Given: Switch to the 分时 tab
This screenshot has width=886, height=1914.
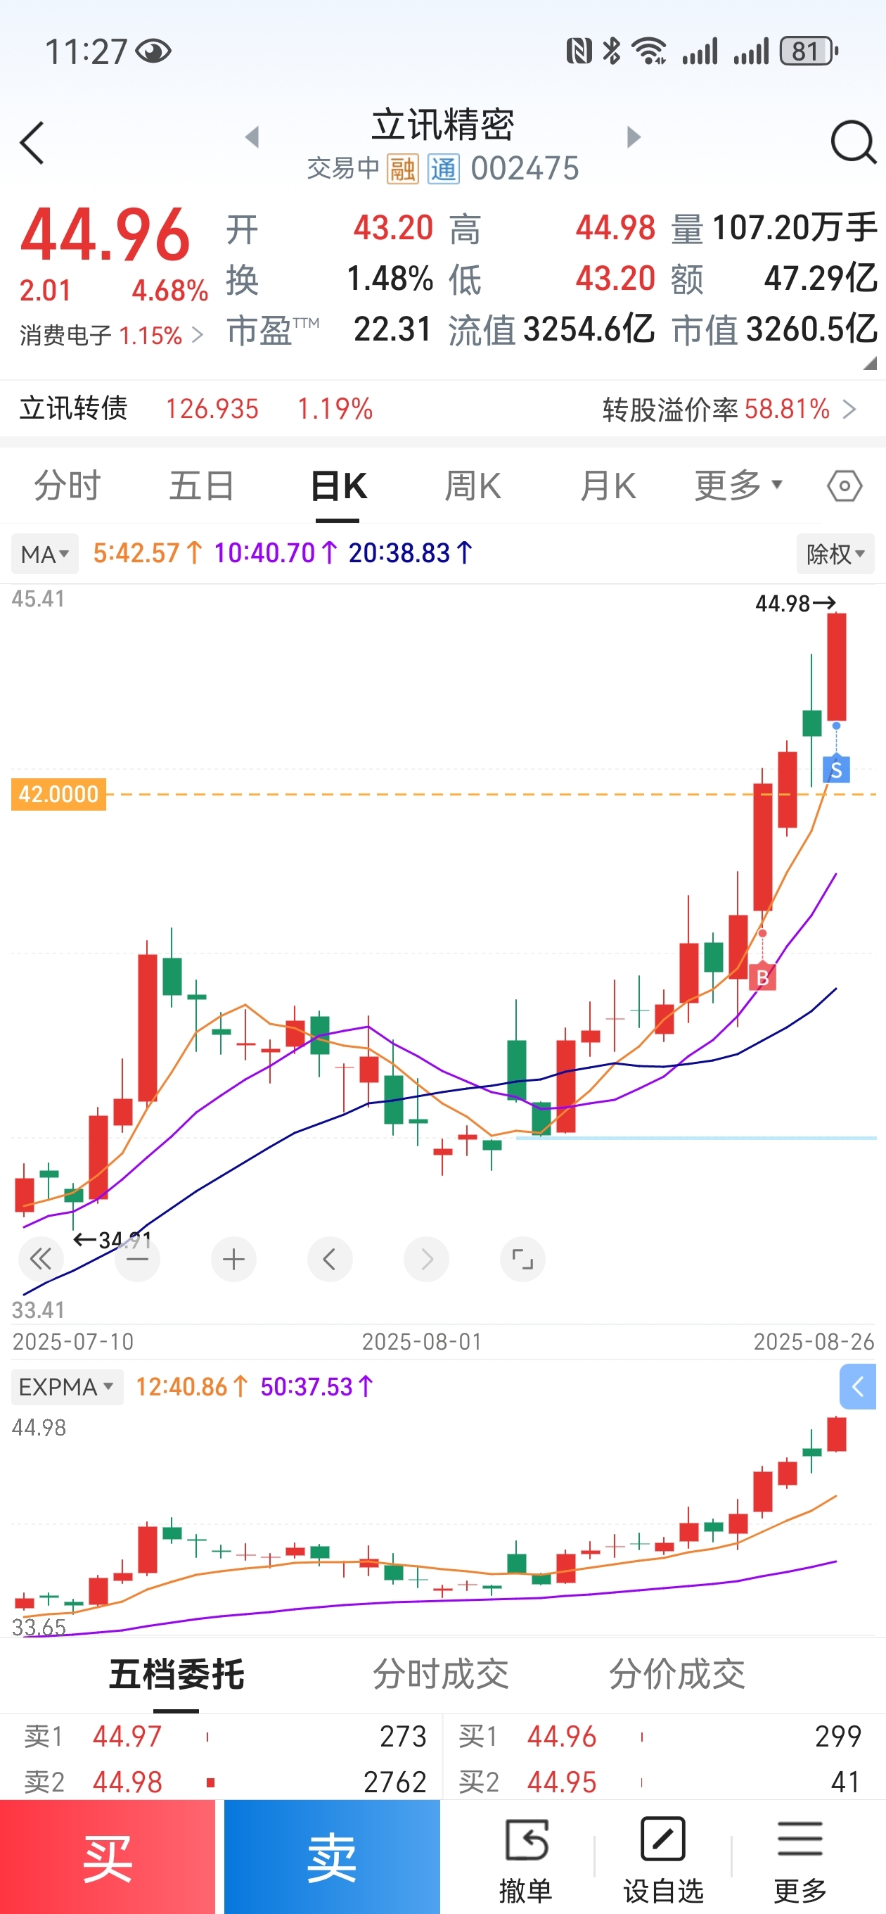Looking at the screenshot, I should click(67, 487).
